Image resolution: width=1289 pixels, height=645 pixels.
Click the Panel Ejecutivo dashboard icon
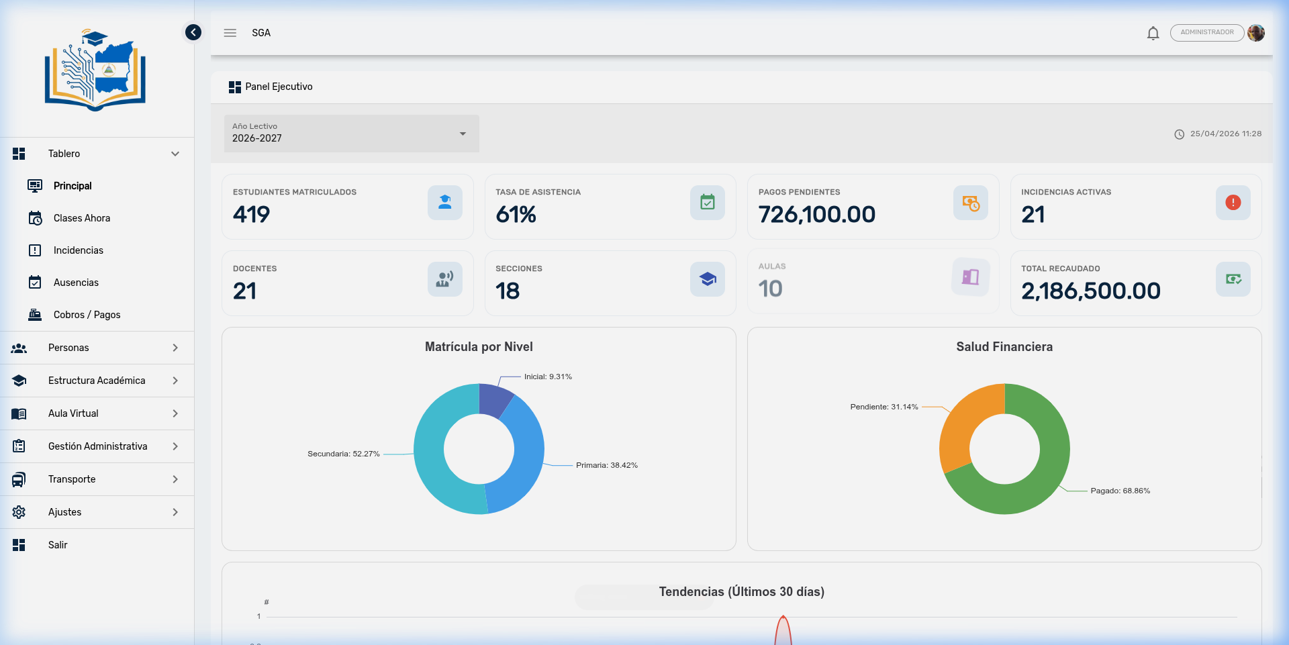pyautogui.click(x=235, y=86)
